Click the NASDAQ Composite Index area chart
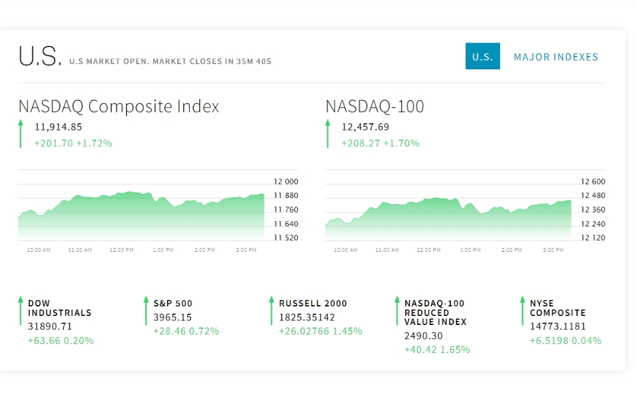The height and width of the screenshot is (400, 637). 141,215
